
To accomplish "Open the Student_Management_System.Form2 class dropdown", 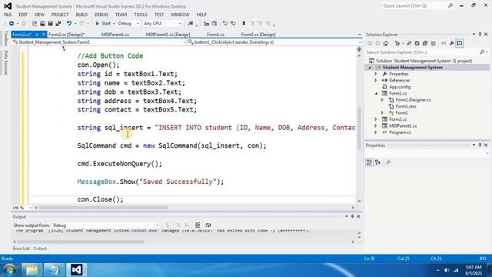I will (99, 42).
